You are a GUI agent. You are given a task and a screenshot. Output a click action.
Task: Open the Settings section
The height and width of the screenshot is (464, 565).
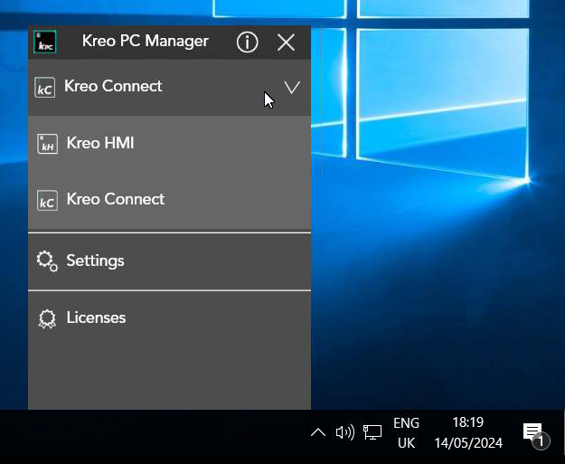tap(95, 260)
